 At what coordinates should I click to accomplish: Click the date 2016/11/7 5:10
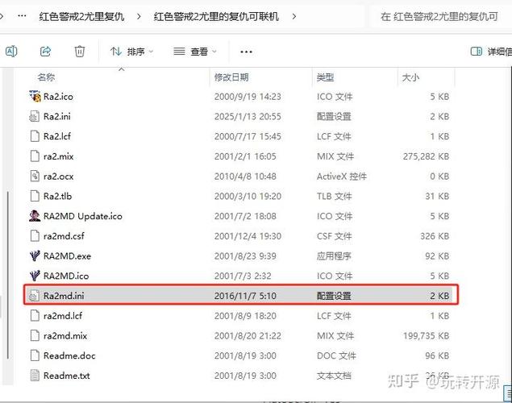[x=245, y=296]
